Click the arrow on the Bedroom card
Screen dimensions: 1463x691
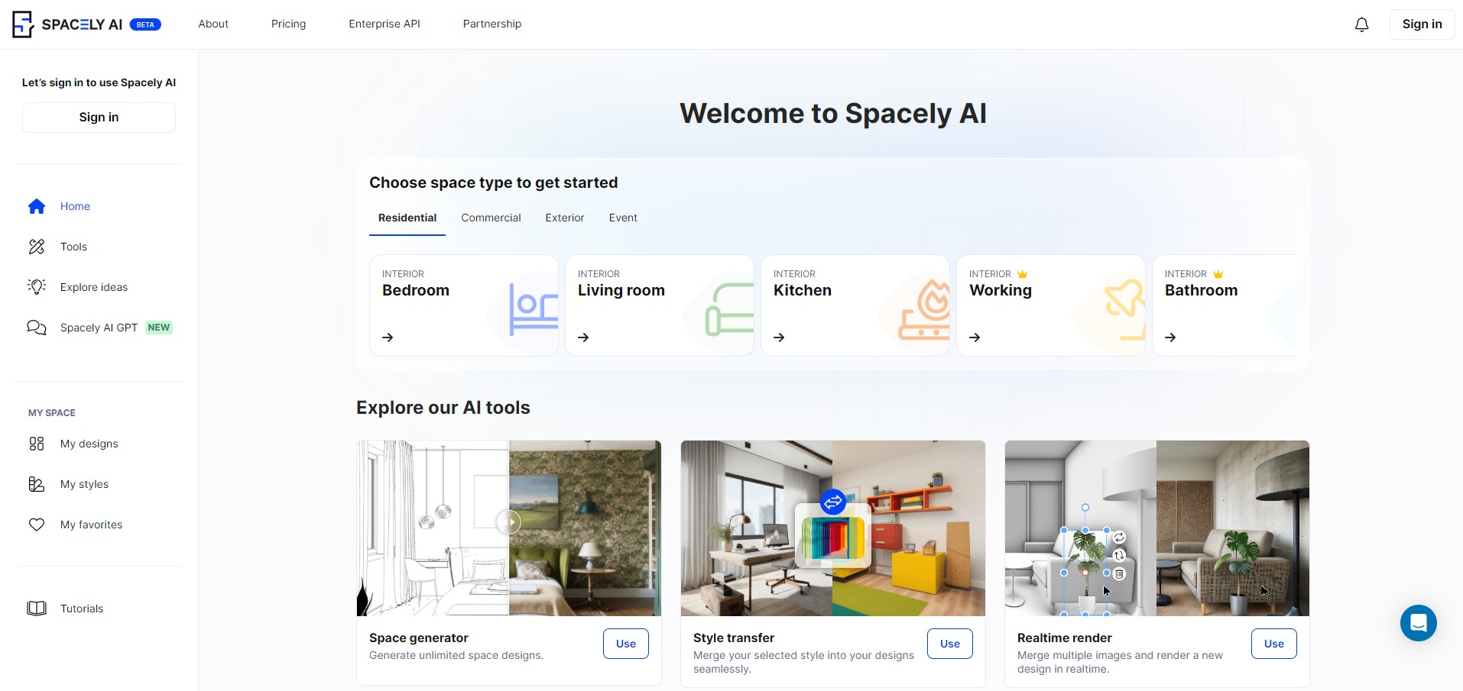click(388, 337)
